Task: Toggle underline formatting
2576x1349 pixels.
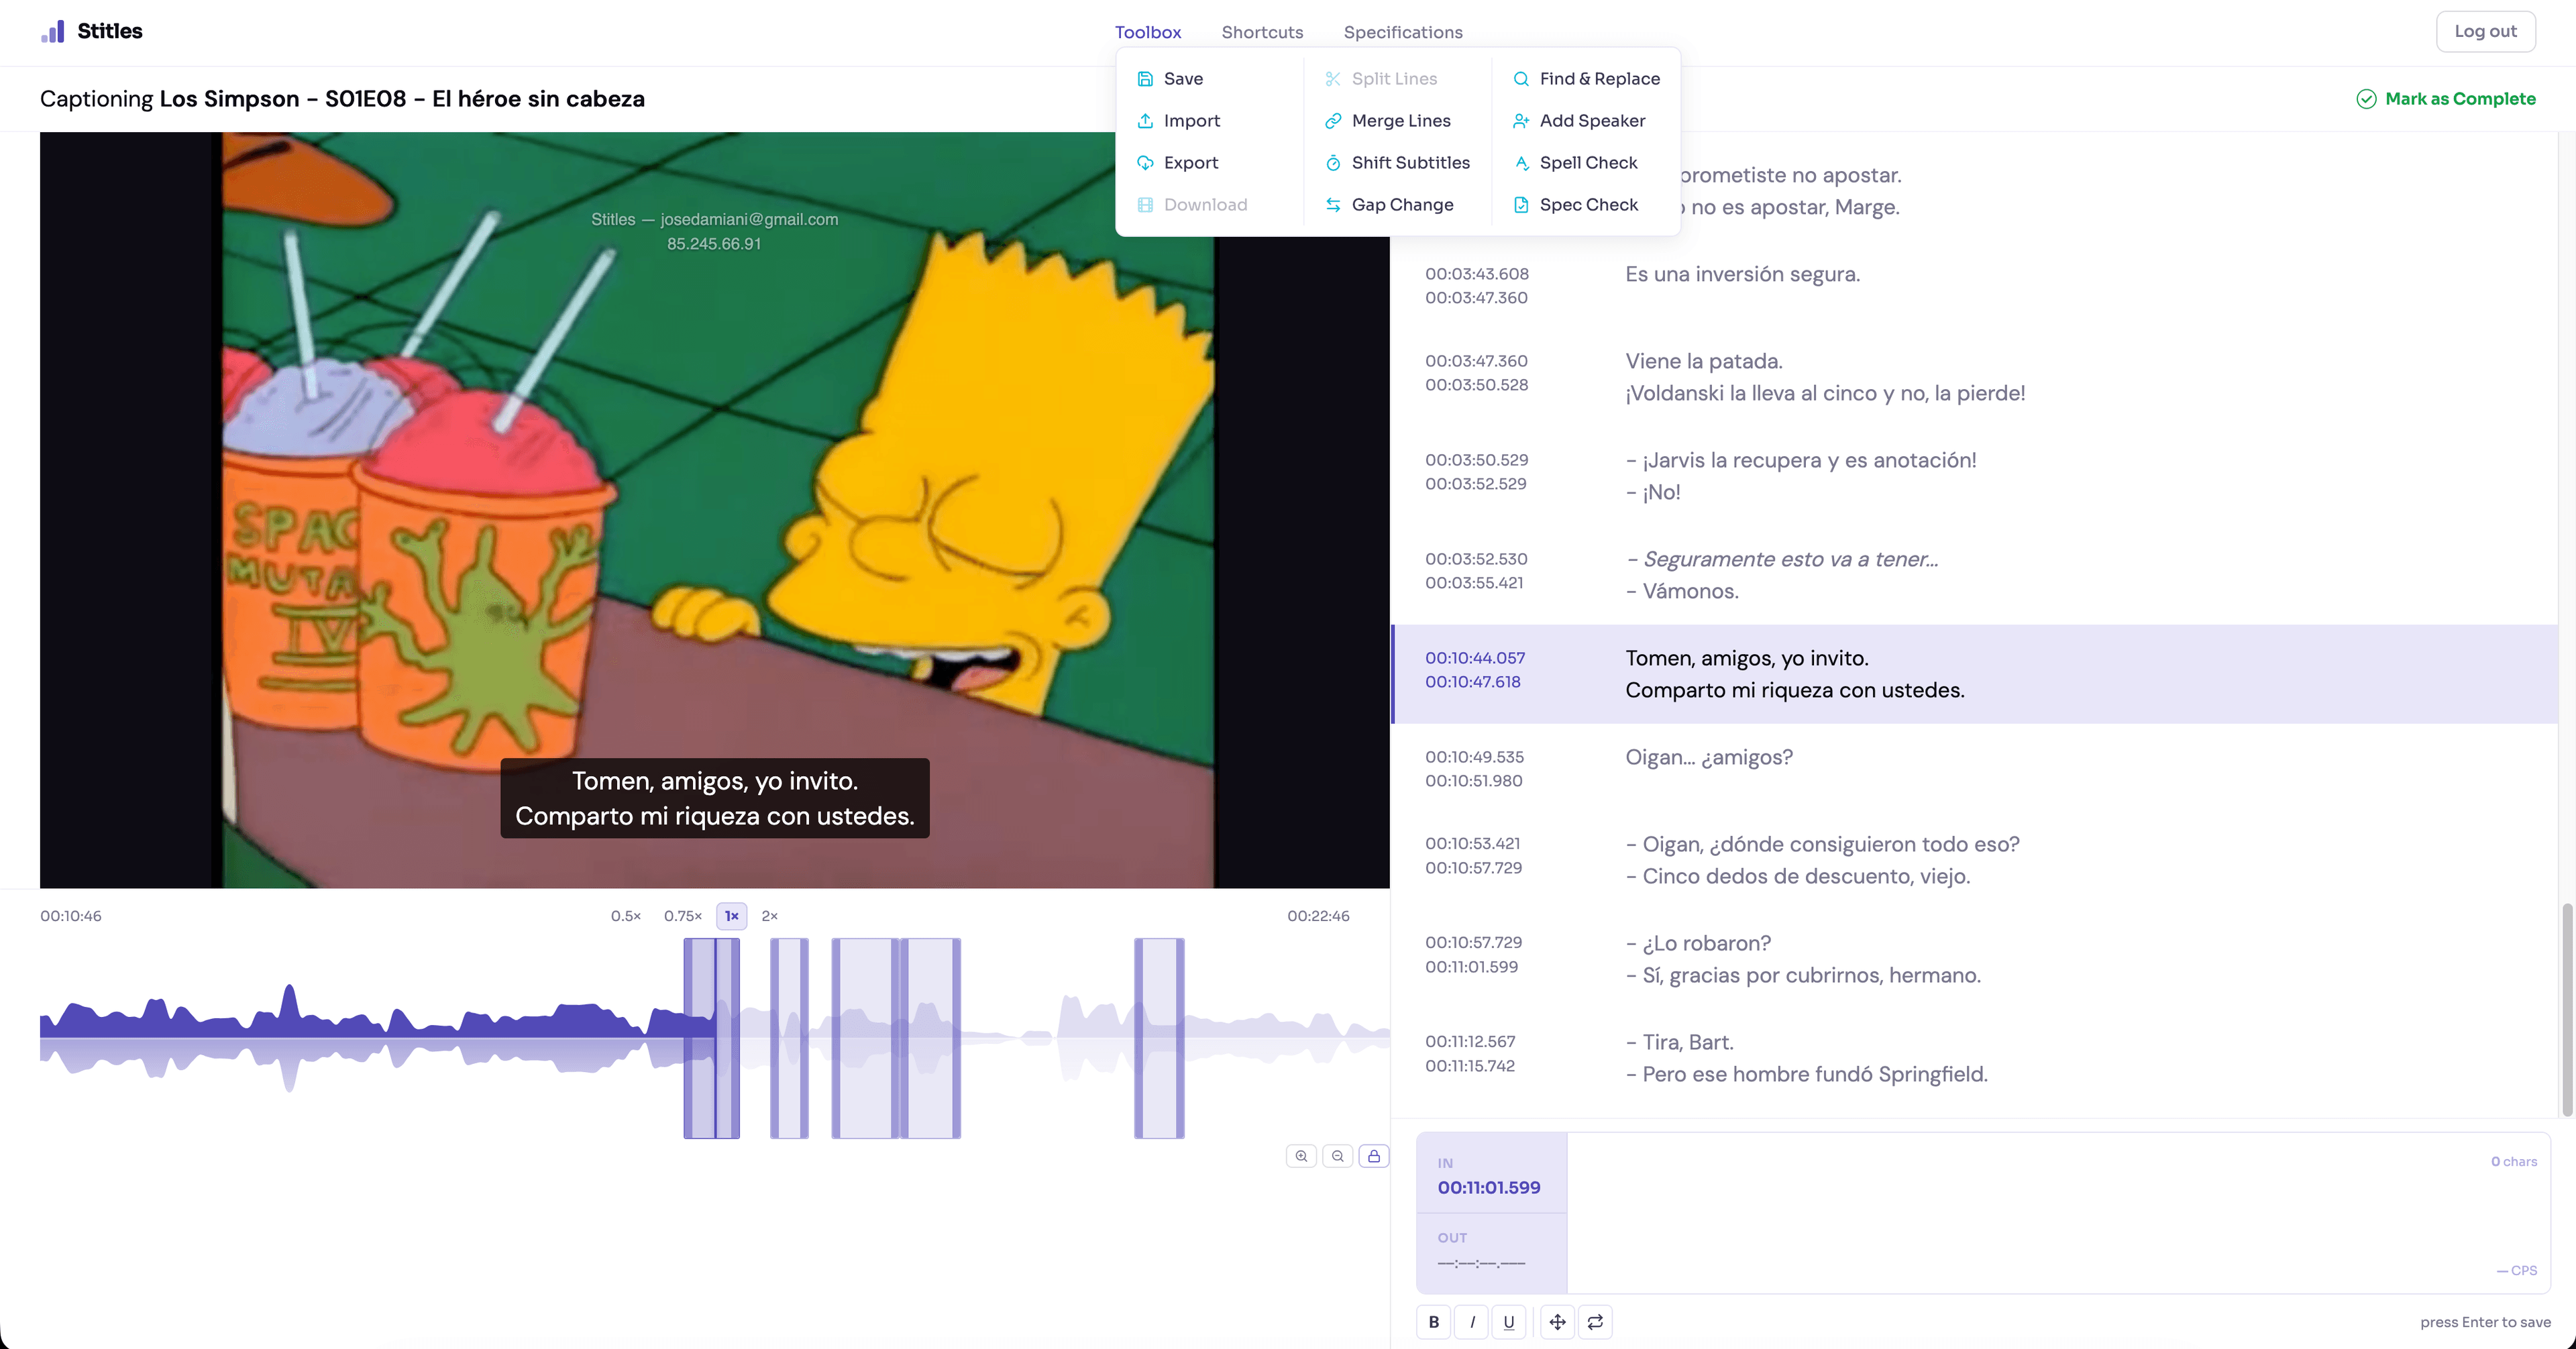Action: pyautogui.click(x=1509, y=1322)
